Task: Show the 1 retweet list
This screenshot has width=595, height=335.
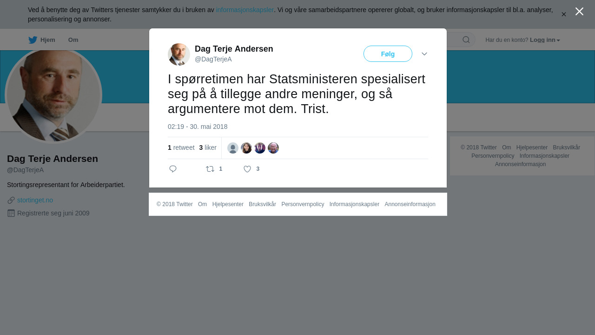Action: 181,147
